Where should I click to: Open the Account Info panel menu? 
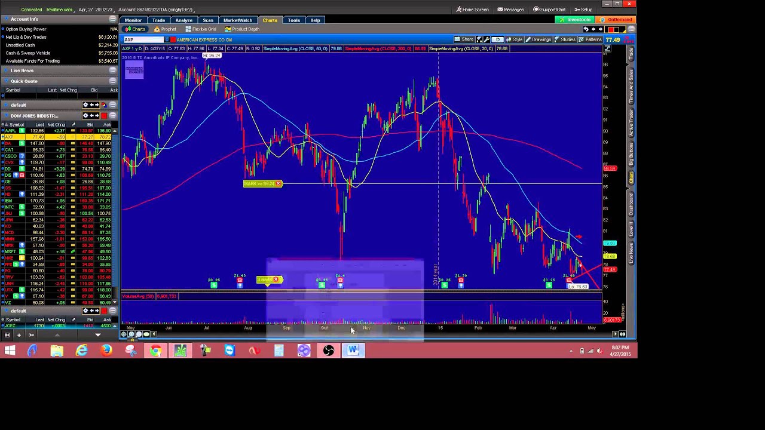click(113, 19)
